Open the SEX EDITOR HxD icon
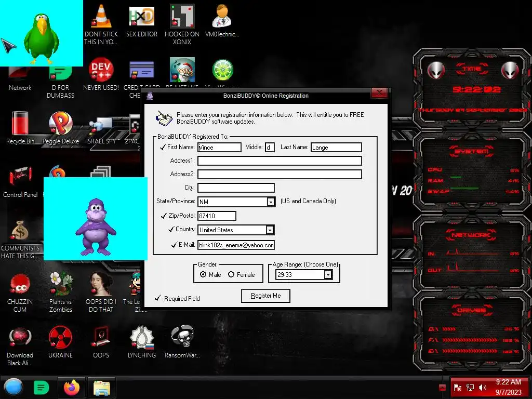Image resolution: width=532 pixels, height=399 pixels. pyautogui.click(x=142, y=16)
